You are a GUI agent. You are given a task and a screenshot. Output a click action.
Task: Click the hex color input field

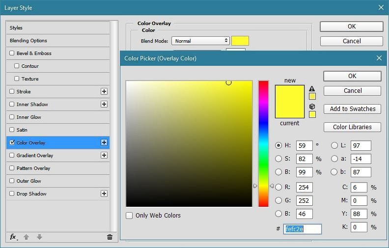click(302, 229)
